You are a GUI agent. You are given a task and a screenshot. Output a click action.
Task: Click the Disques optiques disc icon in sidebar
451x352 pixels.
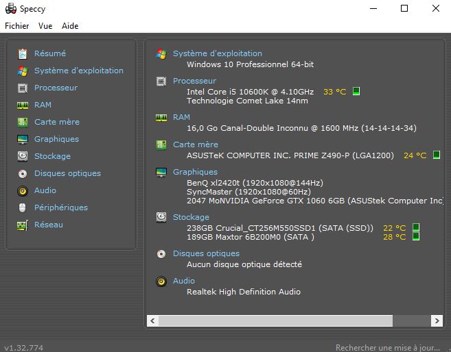pos(23,173)
